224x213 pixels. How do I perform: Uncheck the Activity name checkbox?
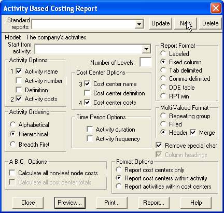[x=19, y=71]
